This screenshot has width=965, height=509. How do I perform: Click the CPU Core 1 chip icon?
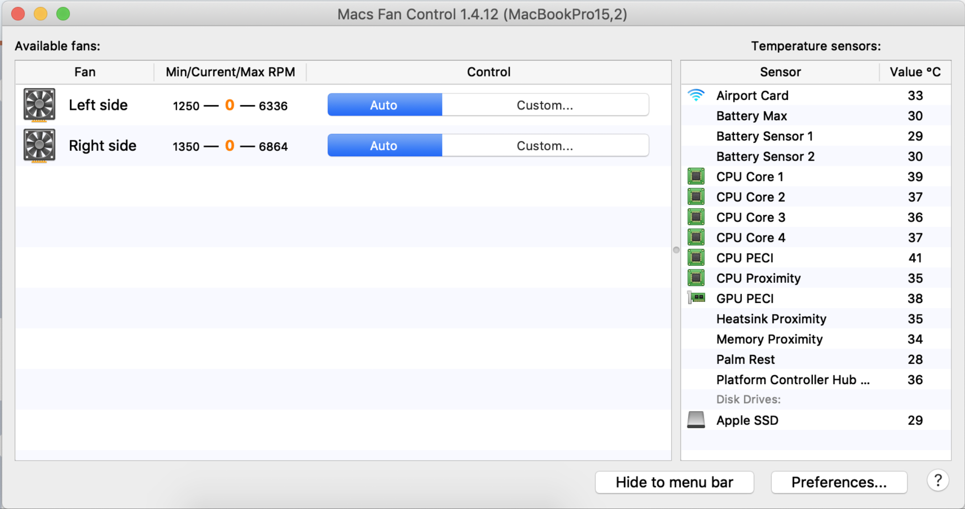pos(696,177)
